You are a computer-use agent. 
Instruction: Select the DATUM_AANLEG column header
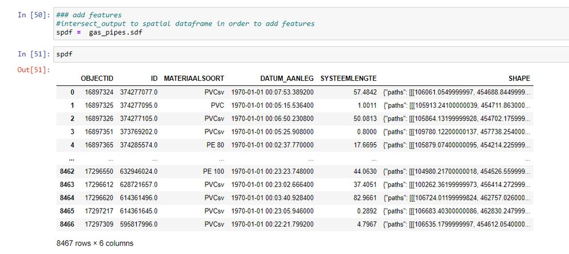(287, 78)
